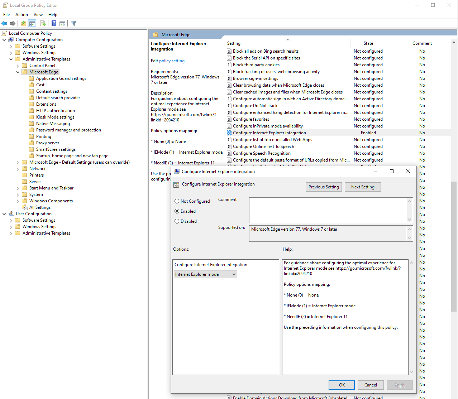Screen dimensions: 458x399
Task: Click the Help pane scroll down arrow
Action: tap(411, 372)
